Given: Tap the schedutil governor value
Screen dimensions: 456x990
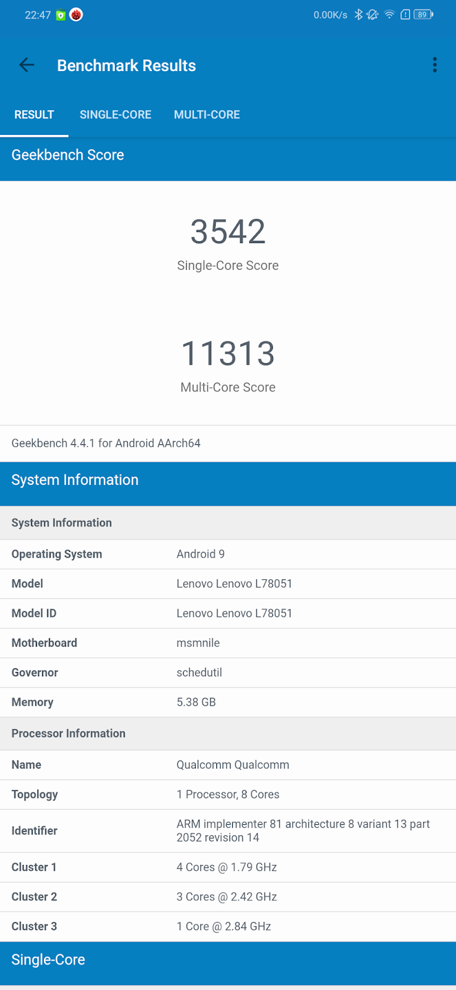Looking at the screenshot, I should pyautogui.click(x=200, y=673).
